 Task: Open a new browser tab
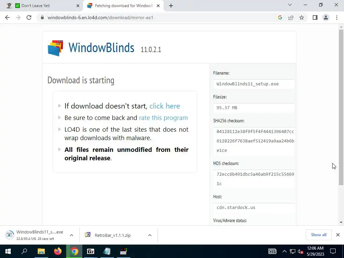click(x=171, y=6)
